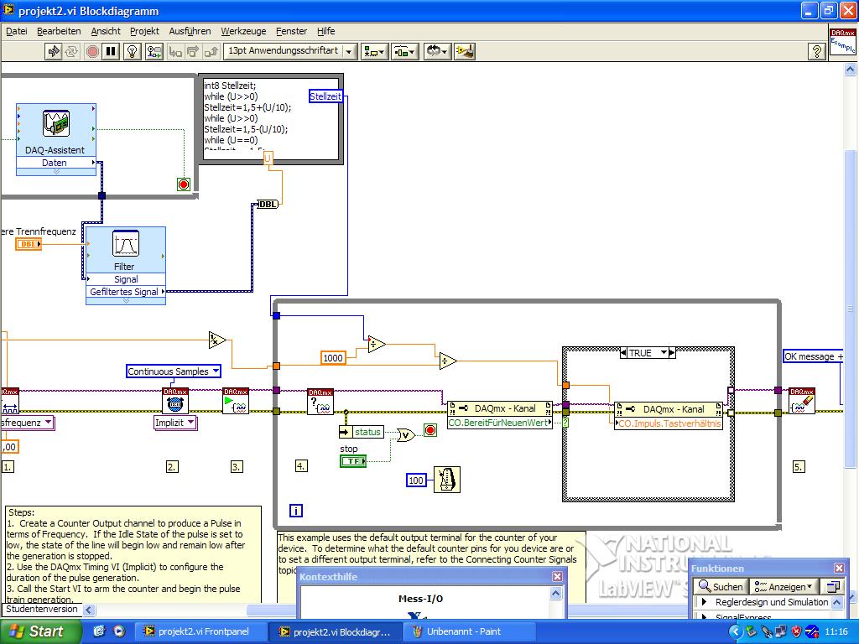Click the loop iteration terminal i
Viewport: 859px width, 644px height.
(x=296, y=511)
